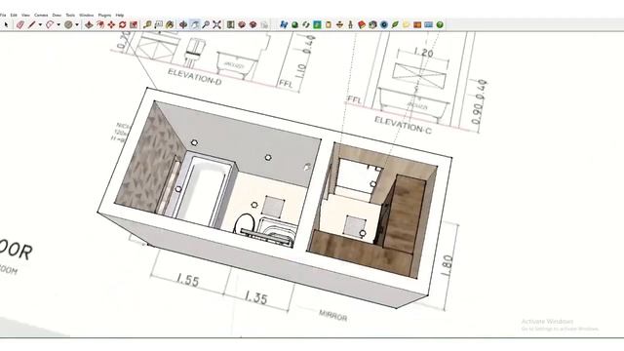The width and height of the screenshot is (624, 351).
Task: Expand the Circle shapes dropdown arrow
Action: (x=77, y=24)
